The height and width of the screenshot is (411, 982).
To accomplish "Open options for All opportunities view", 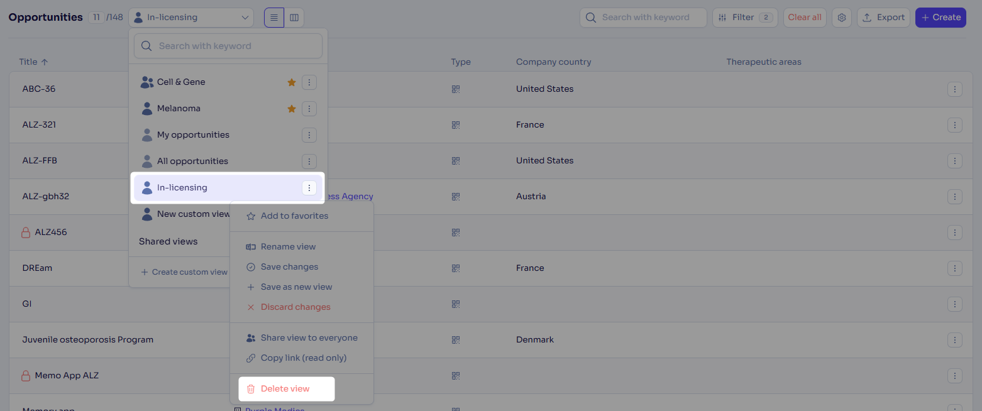I will 309,162.
